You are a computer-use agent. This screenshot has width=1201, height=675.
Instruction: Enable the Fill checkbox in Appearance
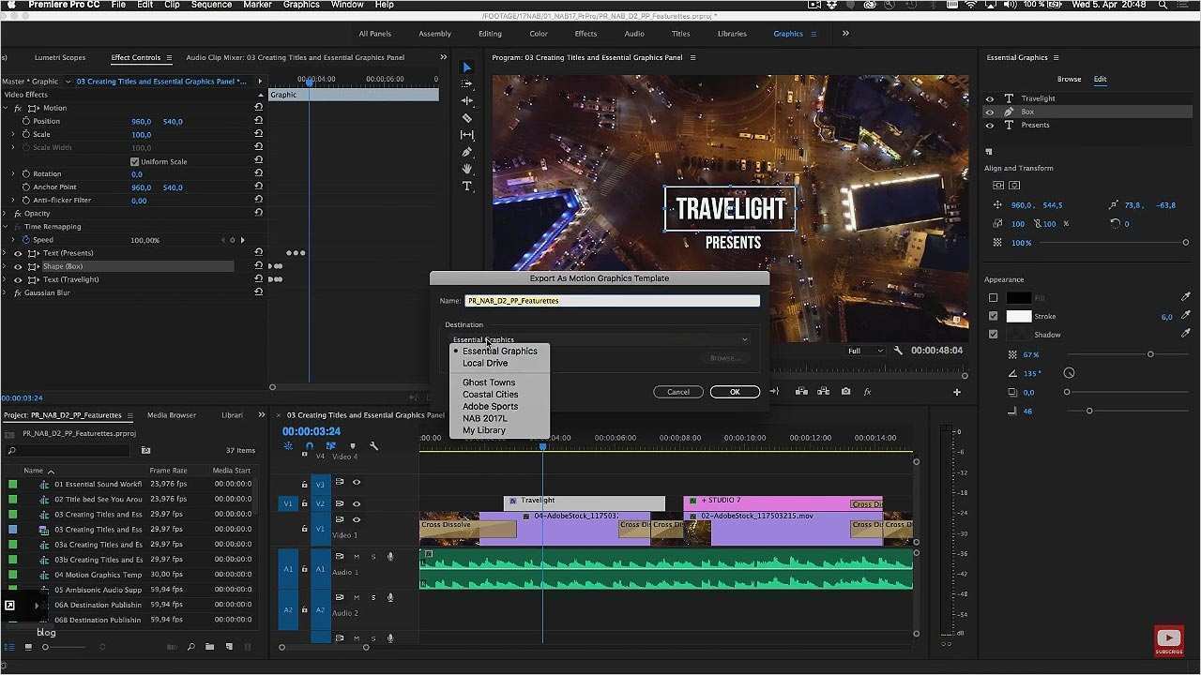click(x=992, y=297)
